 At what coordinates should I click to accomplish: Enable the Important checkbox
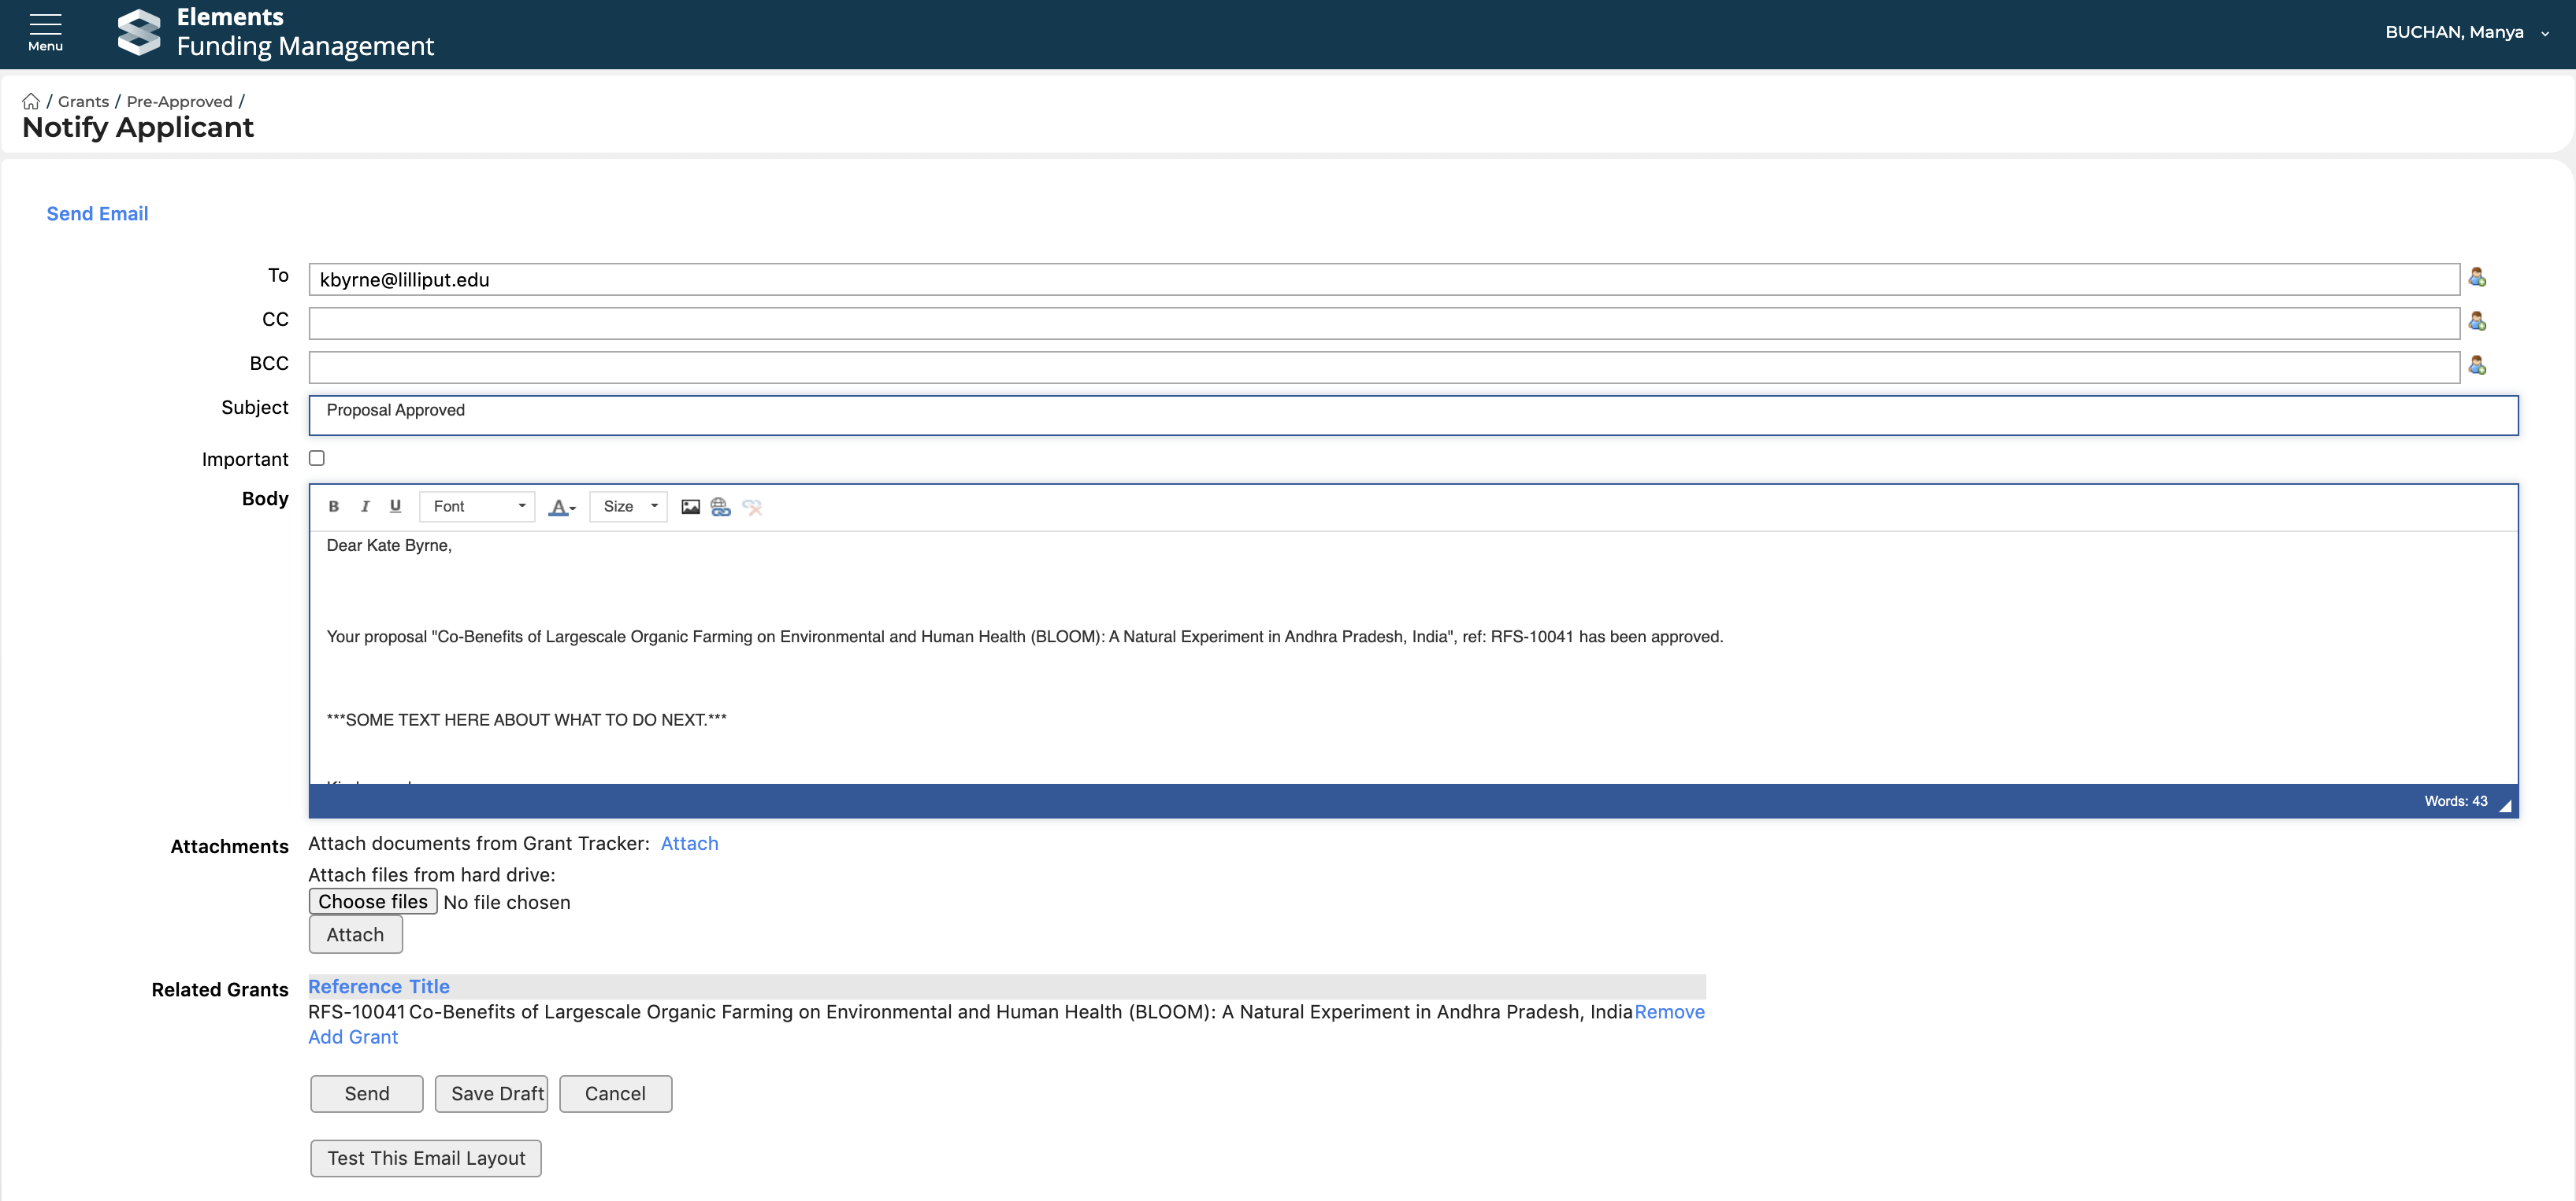(317, 459)
